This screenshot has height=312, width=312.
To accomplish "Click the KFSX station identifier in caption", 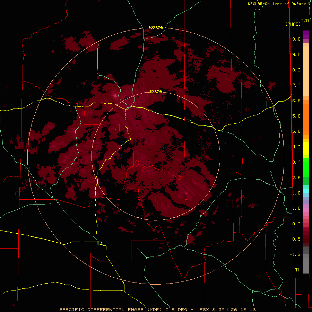I will [202, 310].
